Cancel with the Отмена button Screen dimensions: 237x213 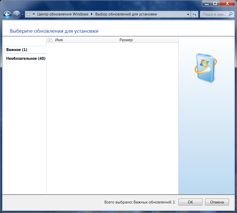coord(217,202)
